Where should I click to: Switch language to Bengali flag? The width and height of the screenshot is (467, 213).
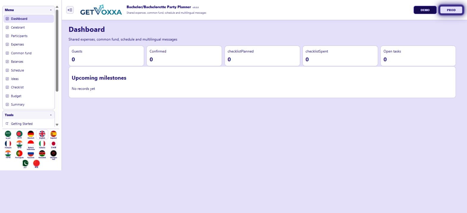click(19, 134)
